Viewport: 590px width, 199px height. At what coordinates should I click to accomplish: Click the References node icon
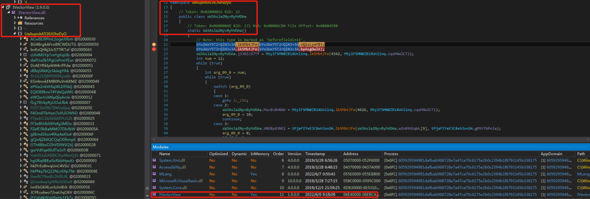point(20,17)
